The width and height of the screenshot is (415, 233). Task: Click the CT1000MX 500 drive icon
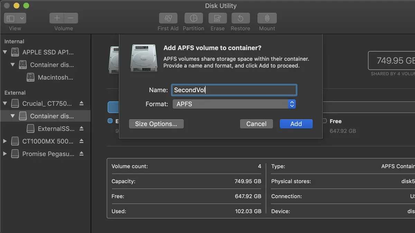click(15, 141)
